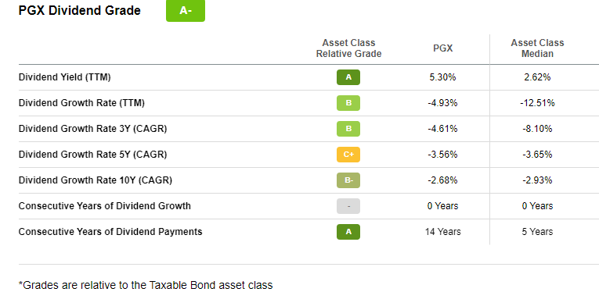This screenshot has width=599, height=292.
Task: Click the Asset Class Median column header
Action: pyautogui.click(x=537, y=48)
